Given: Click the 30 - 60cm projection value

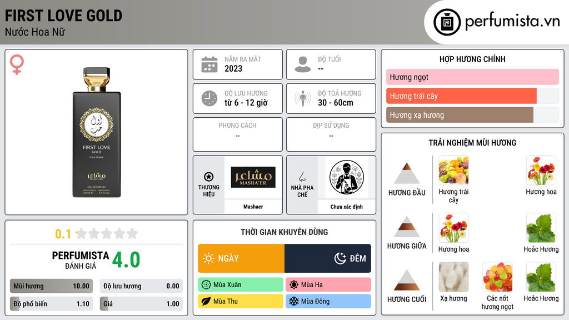Looking at the screenshot, I should click(x=336, y=103).
